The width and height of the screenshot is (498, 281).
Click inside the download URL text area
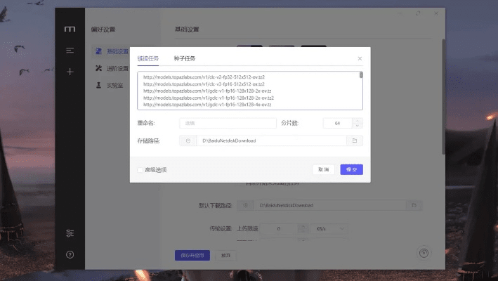pos(250,91)
